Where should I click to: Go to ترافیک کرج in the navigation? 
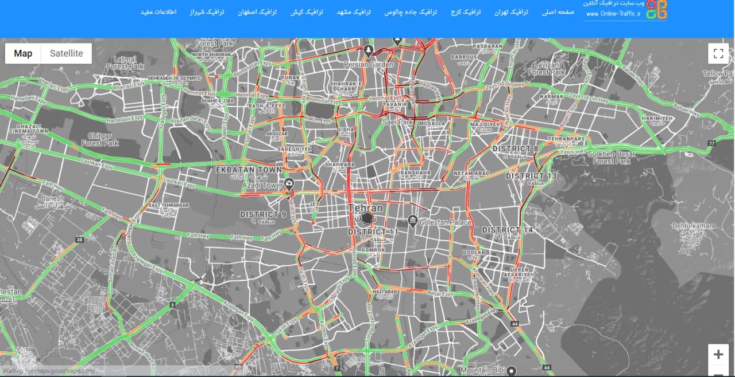466,12
